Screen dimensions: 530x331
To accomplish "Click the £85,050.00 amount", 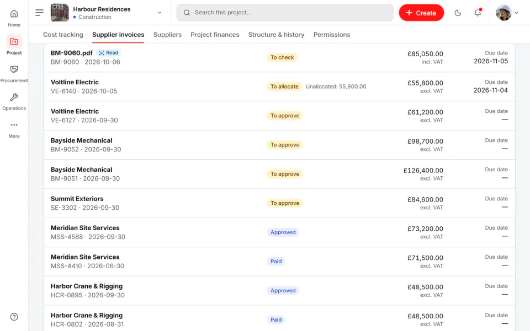I will point(425,54).
